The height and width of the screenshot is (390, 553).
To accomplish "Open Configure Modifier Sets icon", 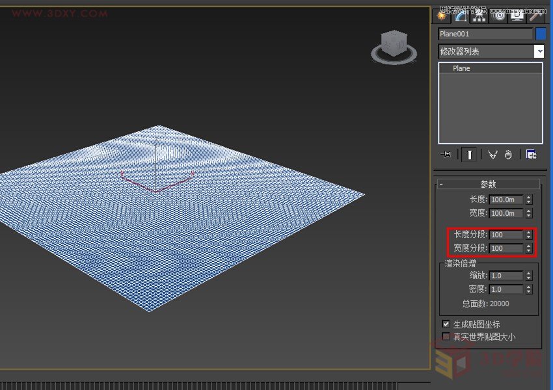I will tap(532, 155).
